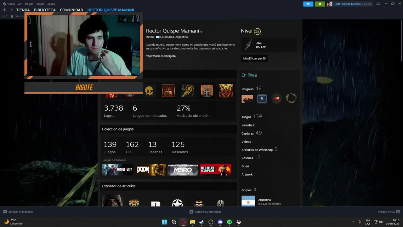
Task: Open Discord from the taskbar
Action: tap(220, 222)
